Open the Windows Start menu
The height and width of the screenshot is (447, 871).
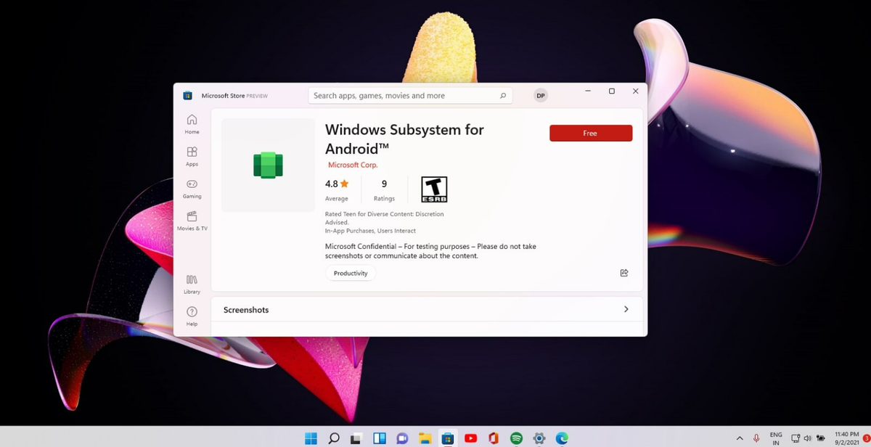pyautogui.click(x=311, y=438)
